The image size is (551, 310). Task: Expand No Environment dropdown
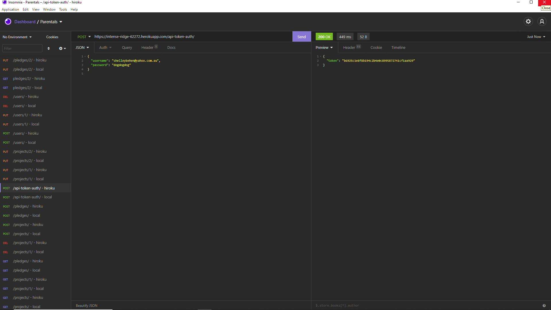pyautogui.click(x=17, y=37)
